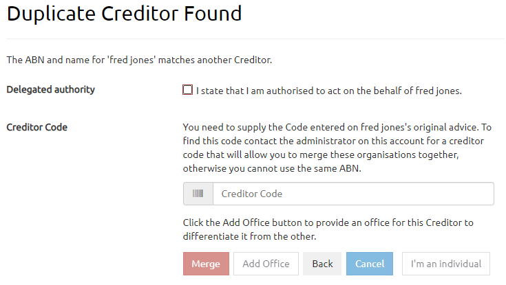This screenshot has width=506, height=285.
Task: Tick the Delegated authority checkbox
Action: coord(188,90)
